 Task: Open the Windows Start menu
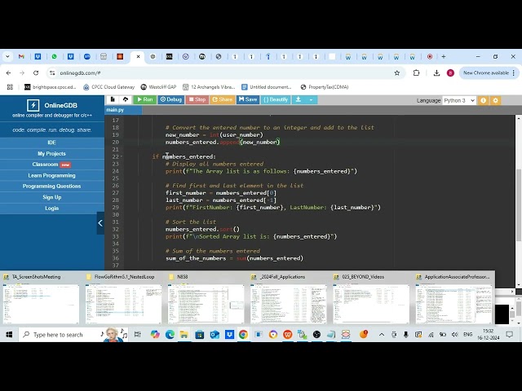tap(9, 335)
